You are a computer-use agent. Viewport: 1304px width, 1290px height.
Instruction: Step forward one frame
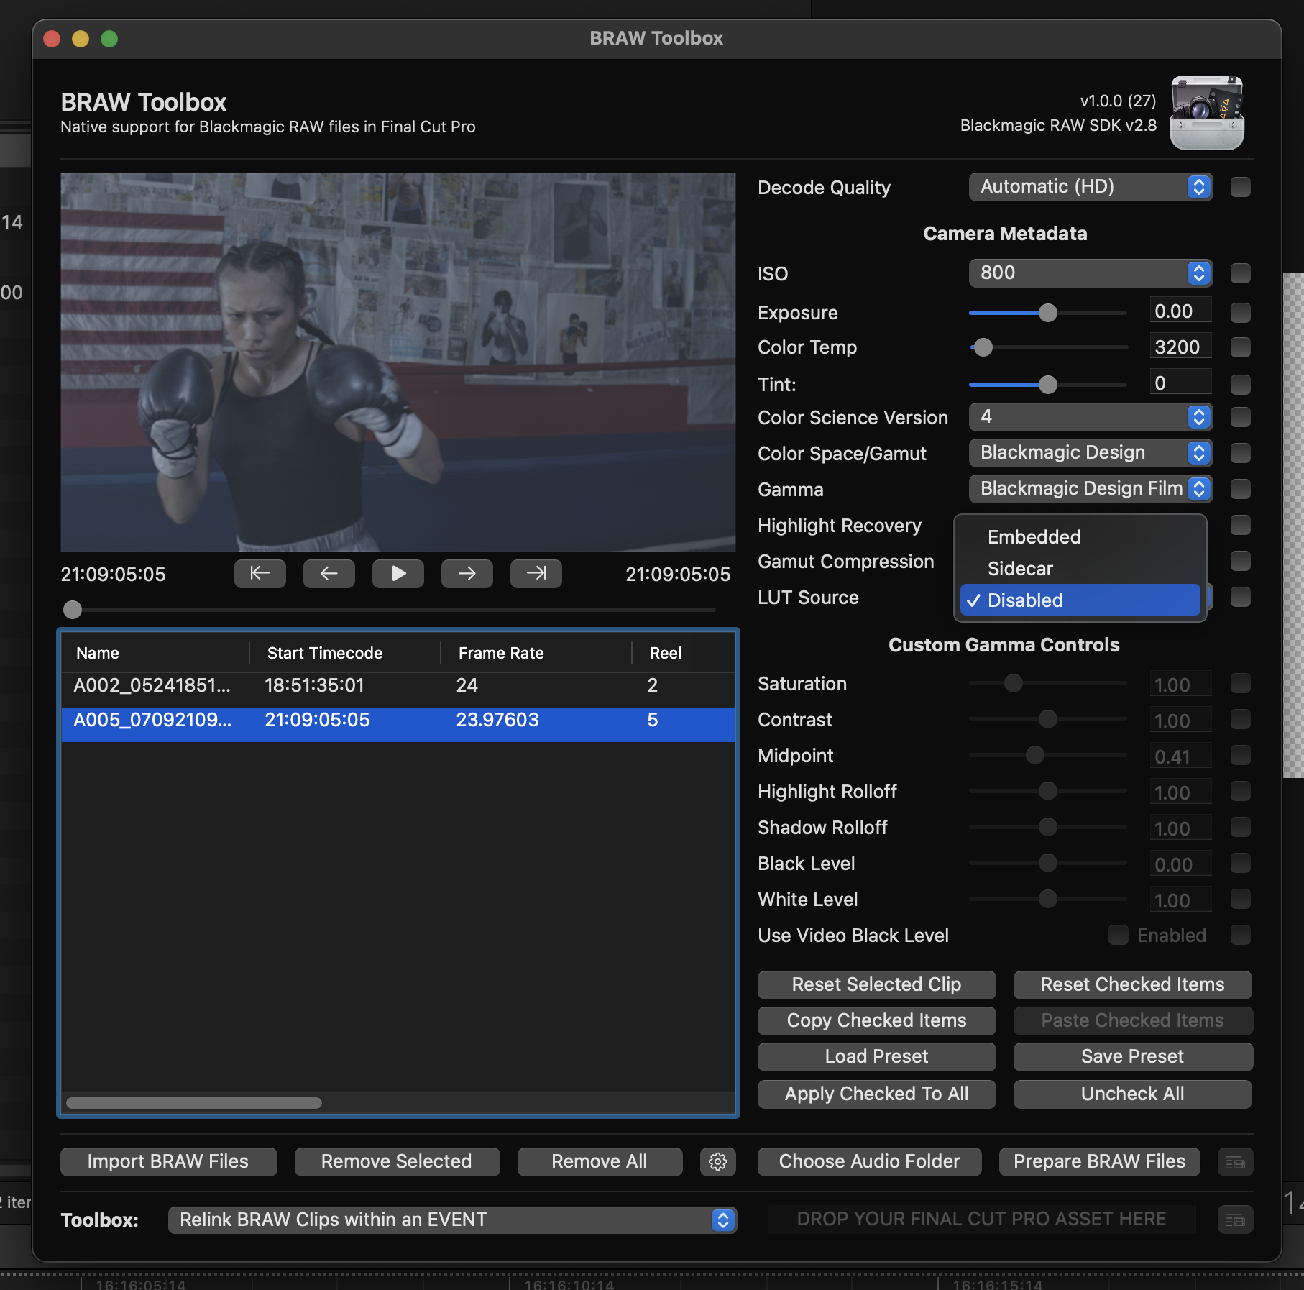[467, 573]
